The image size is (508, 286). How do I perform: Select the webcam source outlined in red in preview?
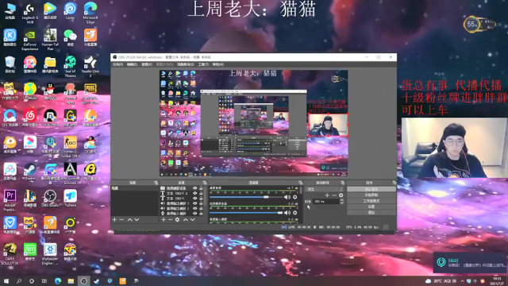coord(328,125)
